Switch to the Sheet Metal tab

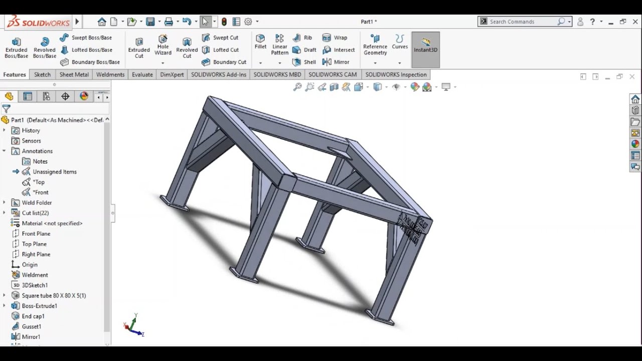point(74,75)
